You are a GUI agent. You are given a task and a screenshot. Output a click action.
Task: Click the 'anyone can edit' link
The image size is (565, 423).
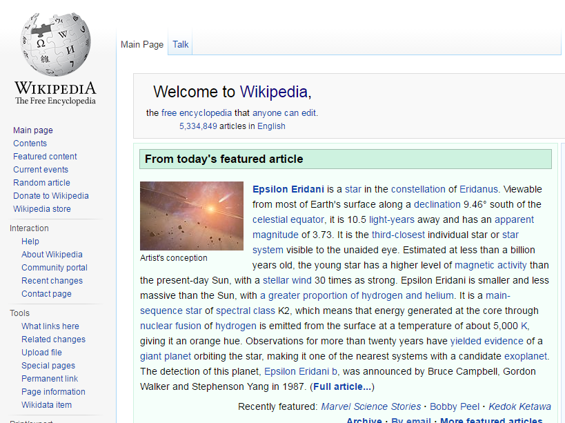click(284, 112)
